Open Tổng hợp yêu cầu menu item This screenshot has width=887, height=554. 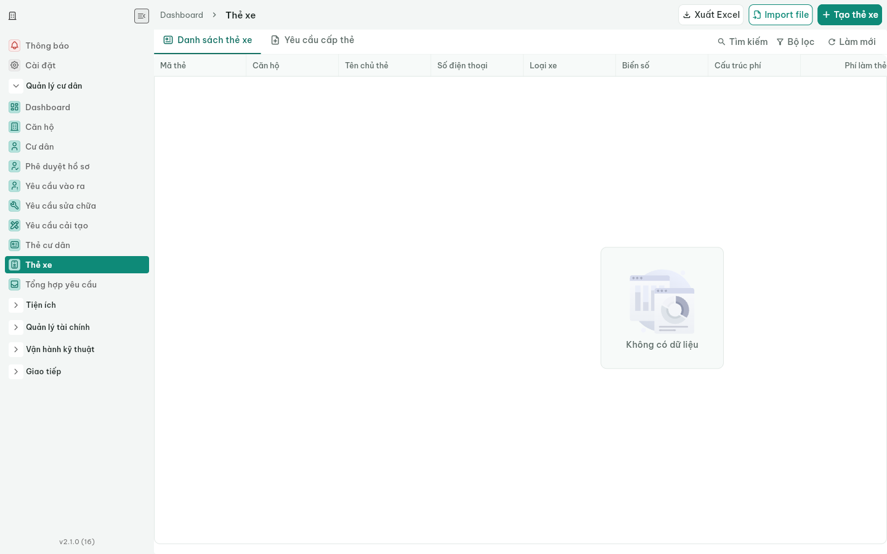coord(77,284)
